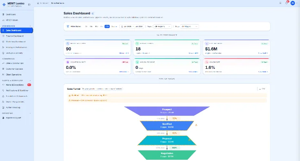Click the Escalations & Approvals sidebar icon
Screen dimensions: 300x161
tap(3, 96)
